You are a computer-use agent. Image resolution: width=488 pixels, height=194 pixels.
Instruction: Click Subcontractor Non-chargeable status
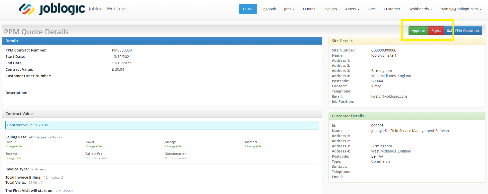pos(177,158)
